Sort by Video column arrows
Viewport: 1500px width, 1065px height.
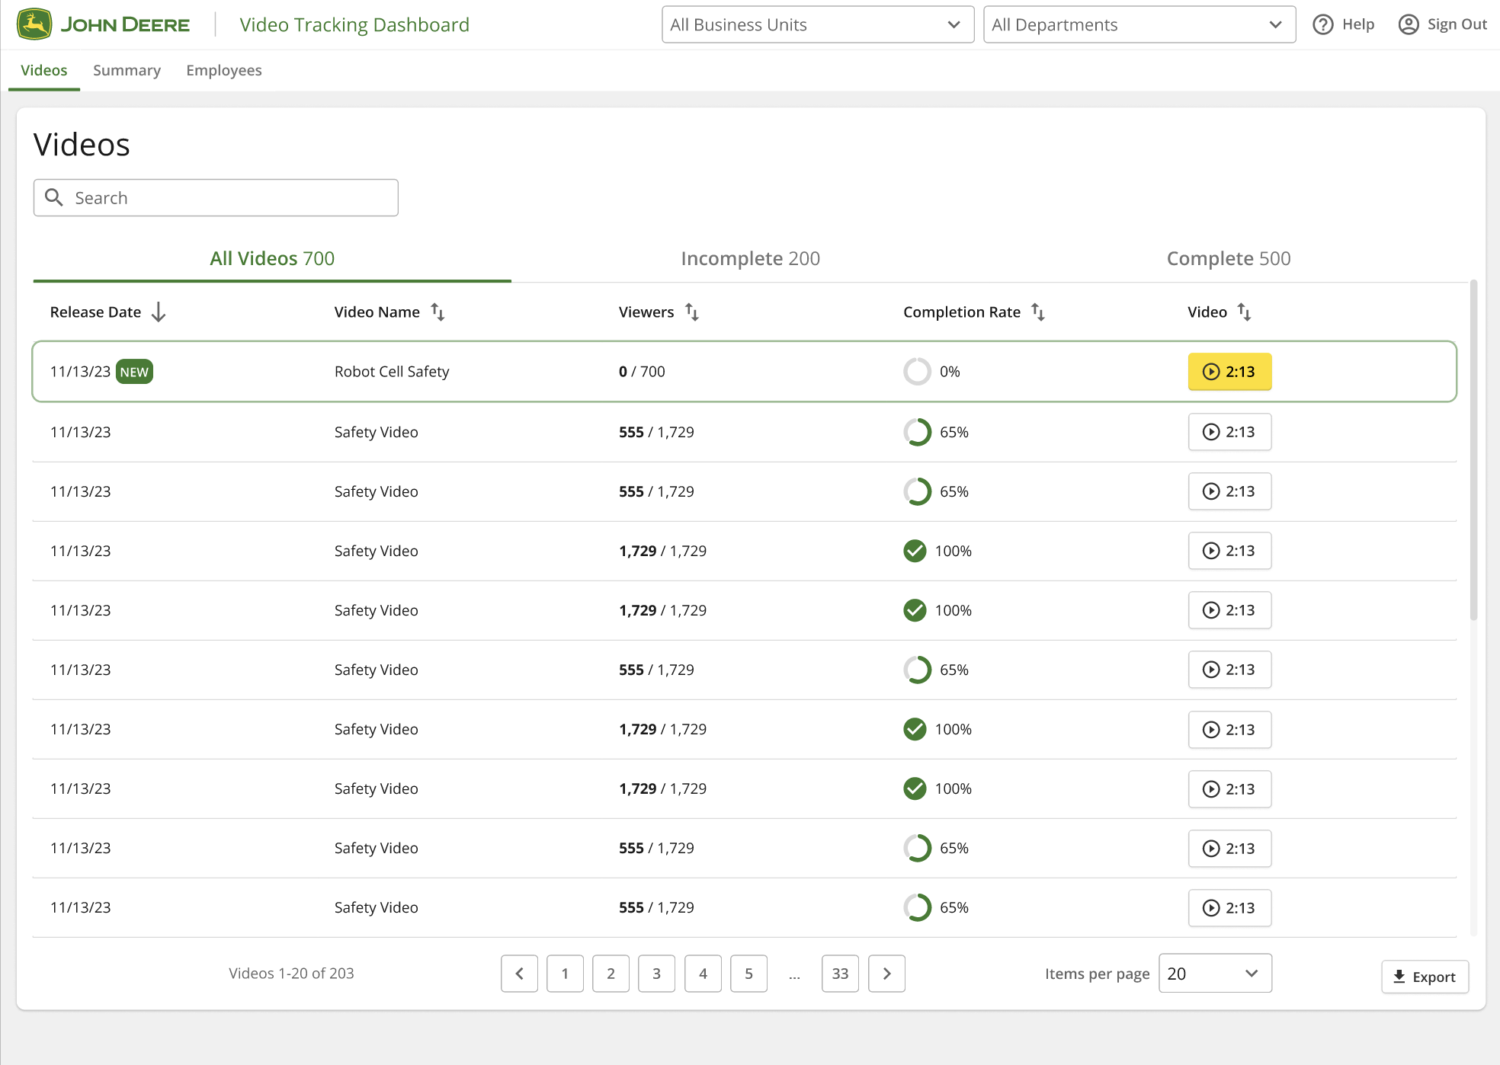pos(1244,312)
